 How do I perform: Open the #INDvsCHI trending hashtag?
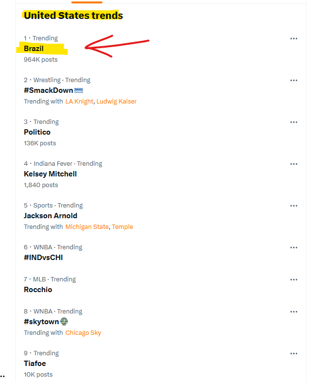(43, 258)
